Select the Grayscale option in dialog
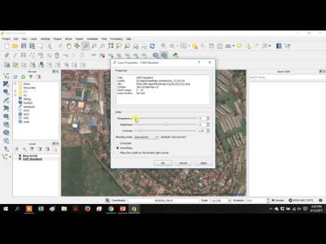The width and height of the screenshot is (326, 244). pyautogui.click(x=117, y=144)
